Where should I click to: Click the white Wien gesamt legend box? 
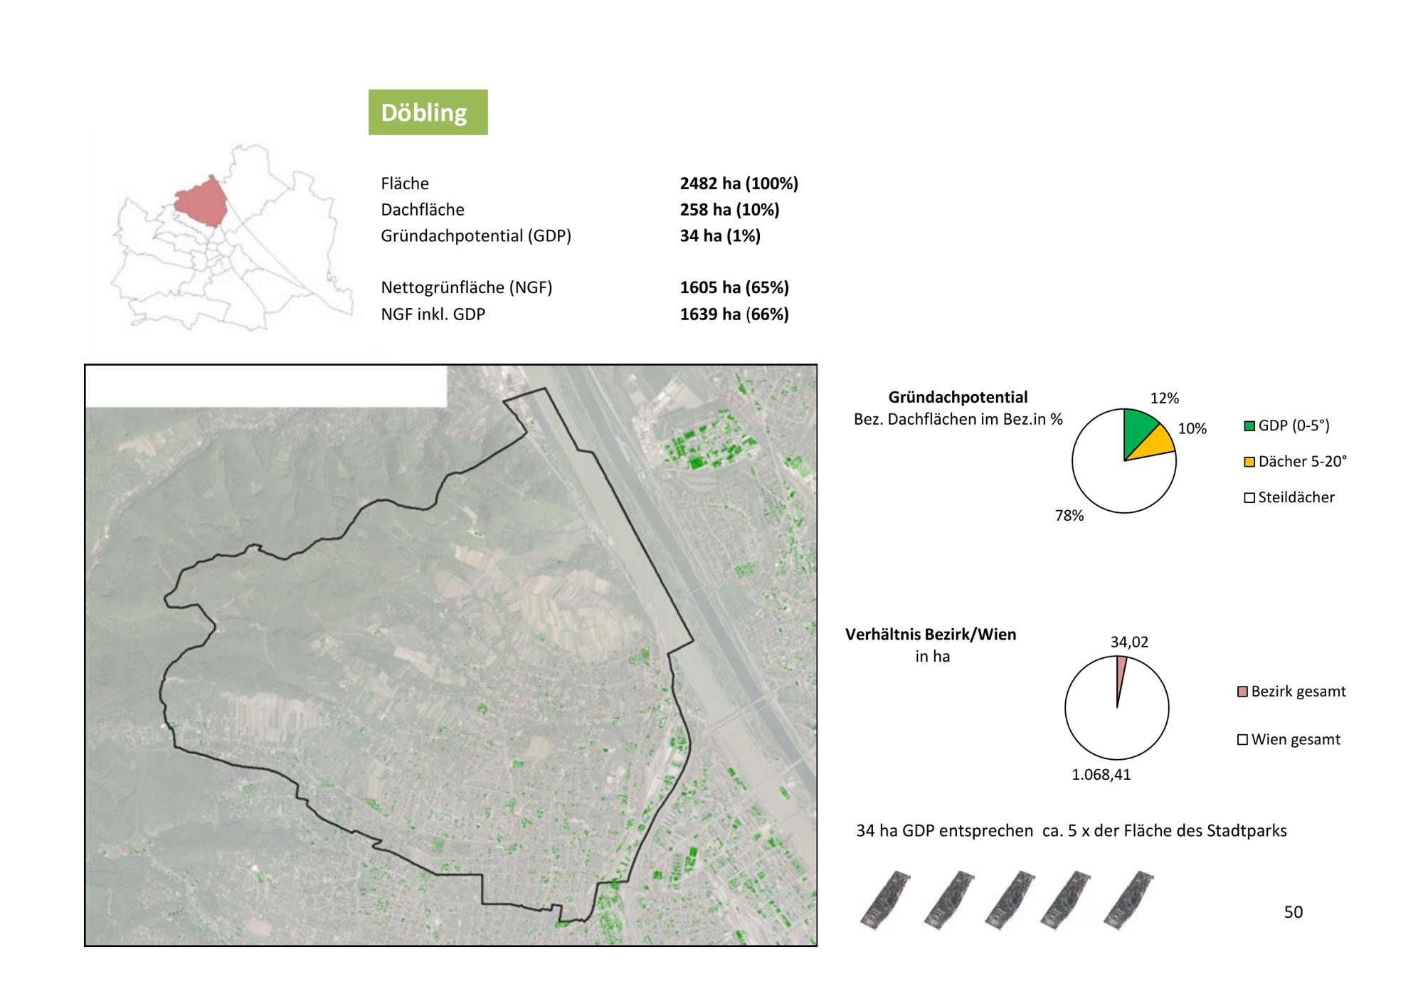pyautogui.click(x=1242, y=740)
